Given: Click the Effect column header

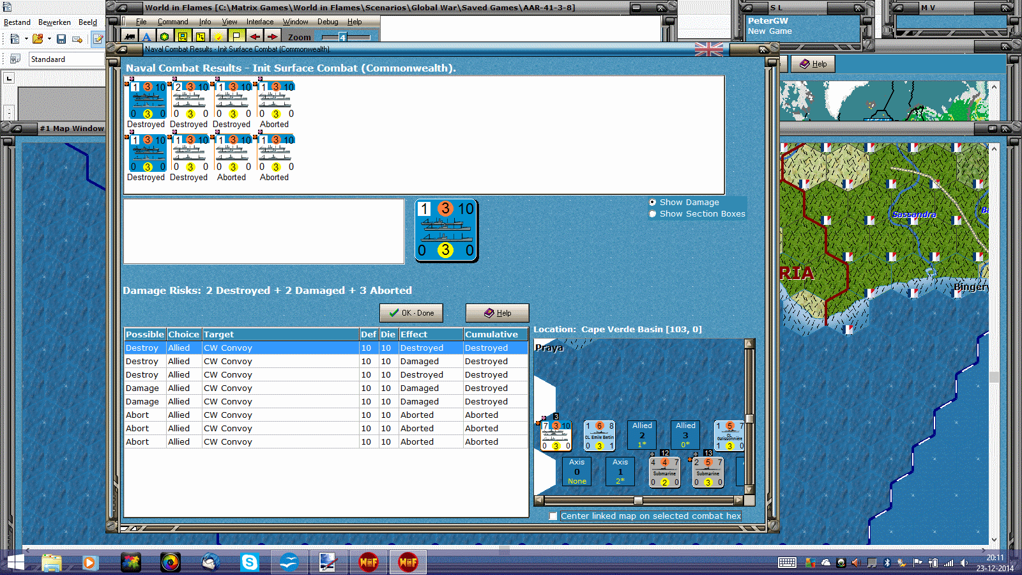Looking at the screenshot, I should click(431, 334).
